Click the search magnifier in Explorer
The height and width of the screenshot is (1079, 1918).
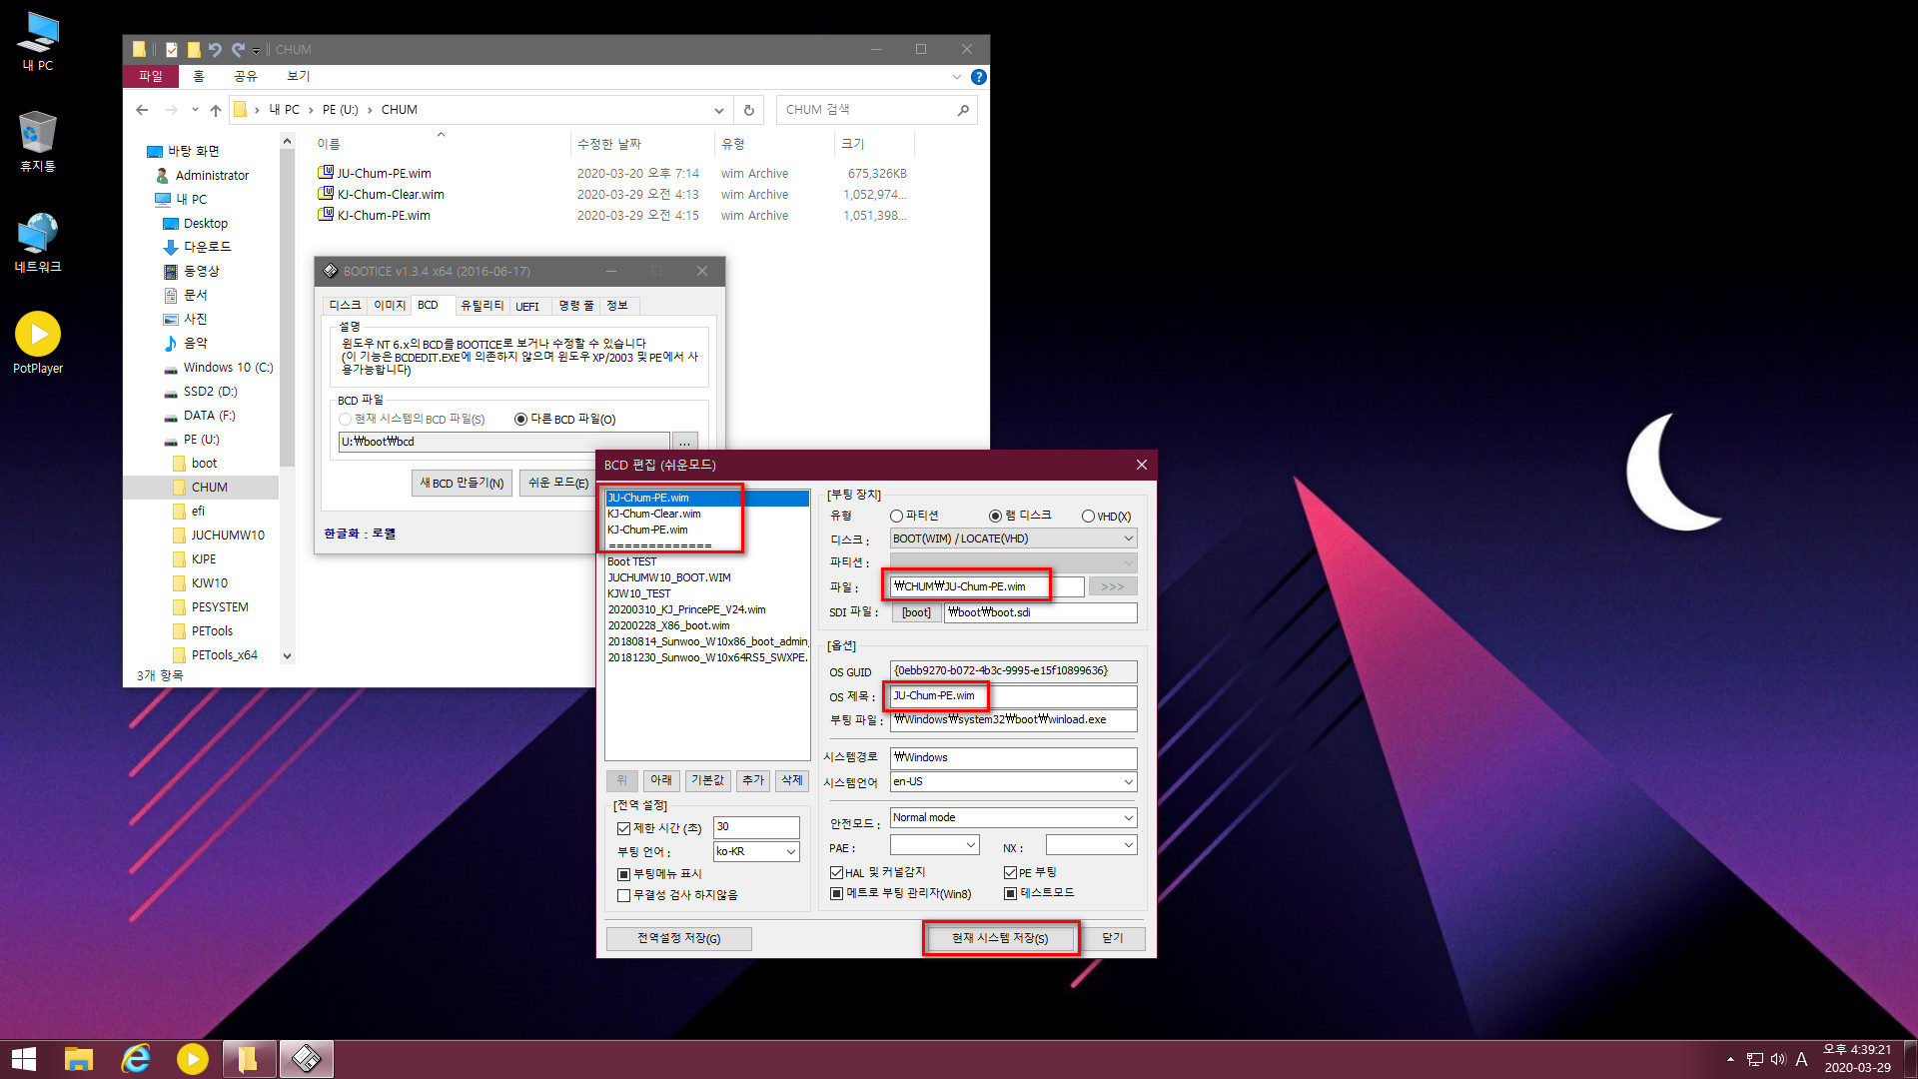tap(963, 110)
